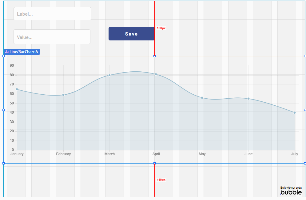Click the July data point on chart
306x200 pixels.
295,112
